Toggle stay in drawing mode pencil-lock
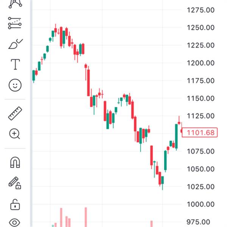The height and width of the screenshot is (227, 227). pyautogui.click(x=15, y=183)
